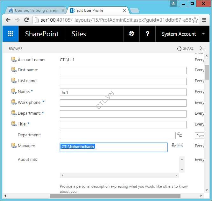Toggle focus on content icon
Screen dimensions: 212x201
202,48
